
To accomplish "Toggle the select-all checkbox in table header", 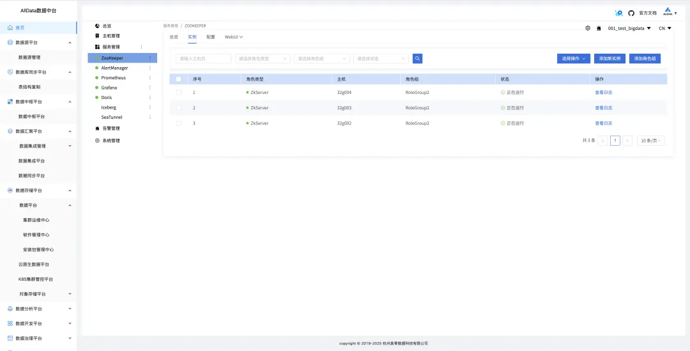I will pyautogui.click(x=179, y=79).
